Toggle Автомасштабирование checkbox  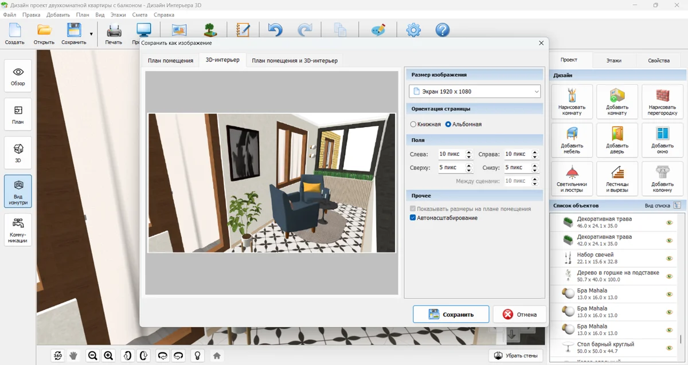coord(413,218)
